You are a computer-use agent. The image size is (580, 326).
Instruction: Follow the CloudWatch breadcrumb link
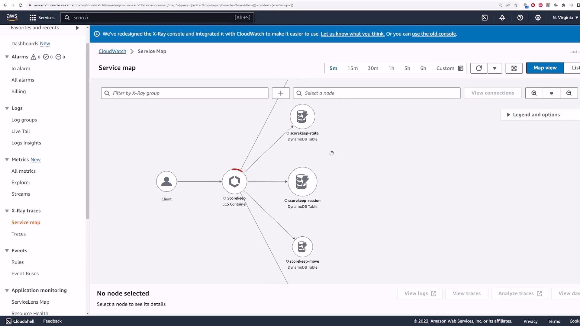(x=112, y=51)
